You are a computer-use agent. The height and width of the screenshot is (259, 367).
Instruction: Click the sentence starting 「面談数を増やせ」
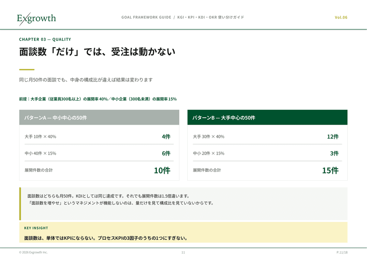(x=121, y=203)
